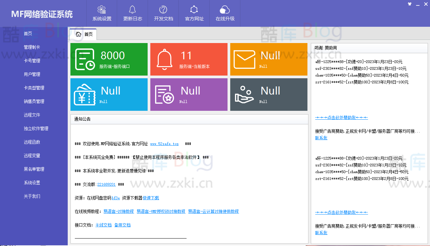View 更新日志 via its bell icon
This screenshot has height=246, width=430.
(132, 14)
